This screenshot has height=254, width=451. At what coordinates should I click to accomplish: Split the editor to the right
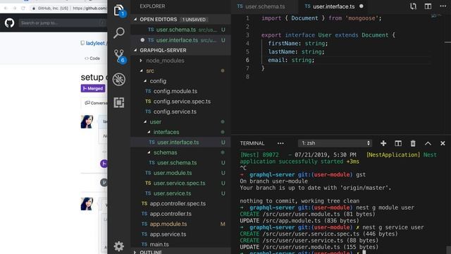coord(428,6)
